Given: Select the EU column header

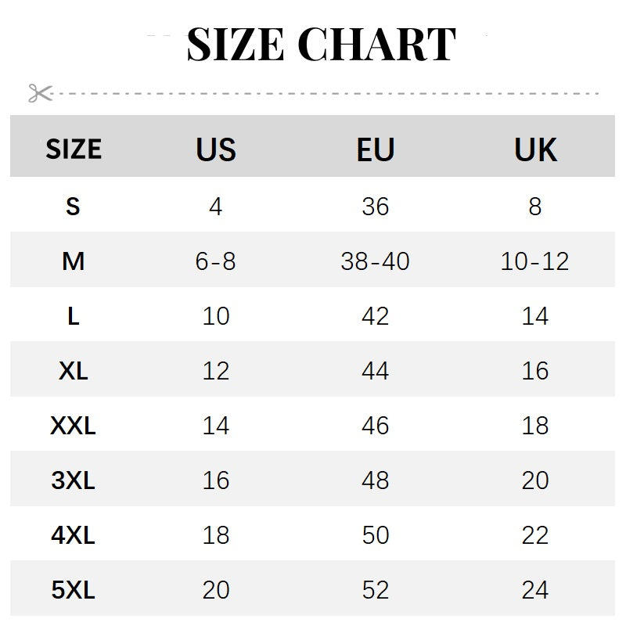Looking at the screenshot, I should pyautogui.click(x=376, y=149).
